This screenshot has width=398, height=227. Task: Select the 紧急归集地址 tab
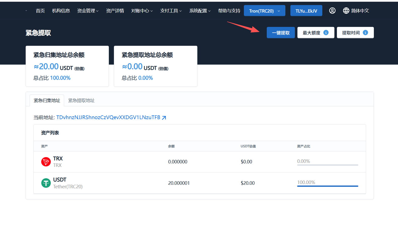pos(47,101)
